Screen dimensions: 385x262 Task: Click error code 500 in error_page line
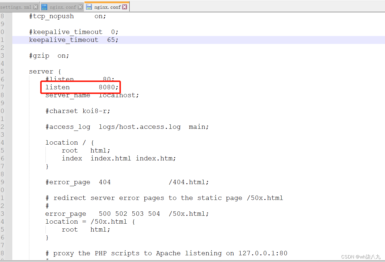[105, 214]
